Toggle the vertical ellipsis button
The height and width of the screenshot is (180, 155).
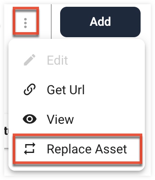(x=25, y=23)
